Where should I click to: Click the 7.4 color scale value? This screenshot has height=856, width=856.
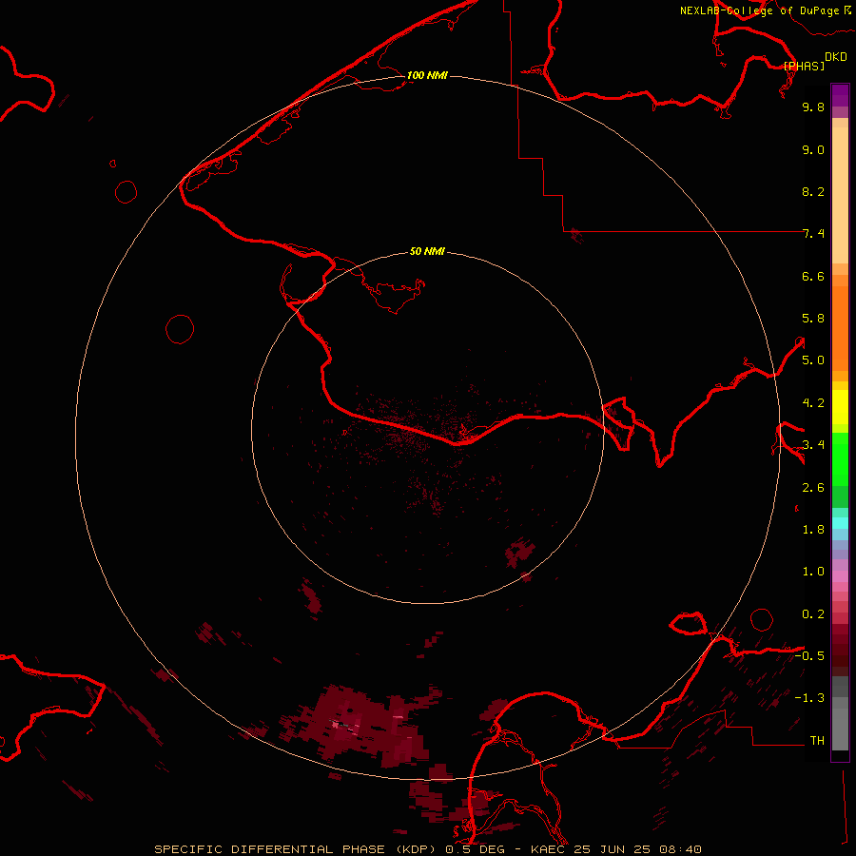coord(813,234)
